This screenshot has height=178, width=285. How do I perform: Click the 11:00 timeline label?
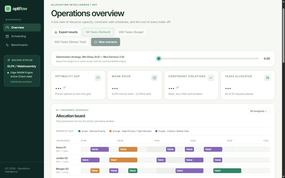click(x=157, y=141)
